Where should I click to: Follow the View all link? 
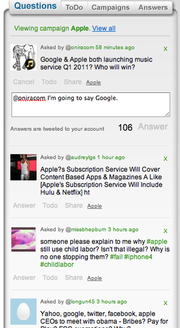point(104,28)
